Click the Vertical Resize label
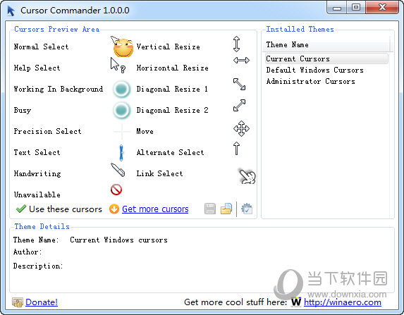This screenshot has width=404, height=315. [169, 47]
